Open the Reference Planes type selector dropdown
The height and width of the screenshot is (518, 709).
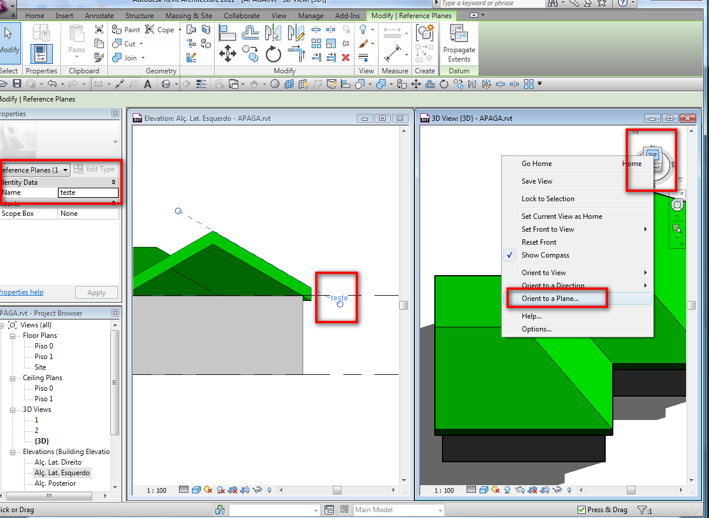65,170
